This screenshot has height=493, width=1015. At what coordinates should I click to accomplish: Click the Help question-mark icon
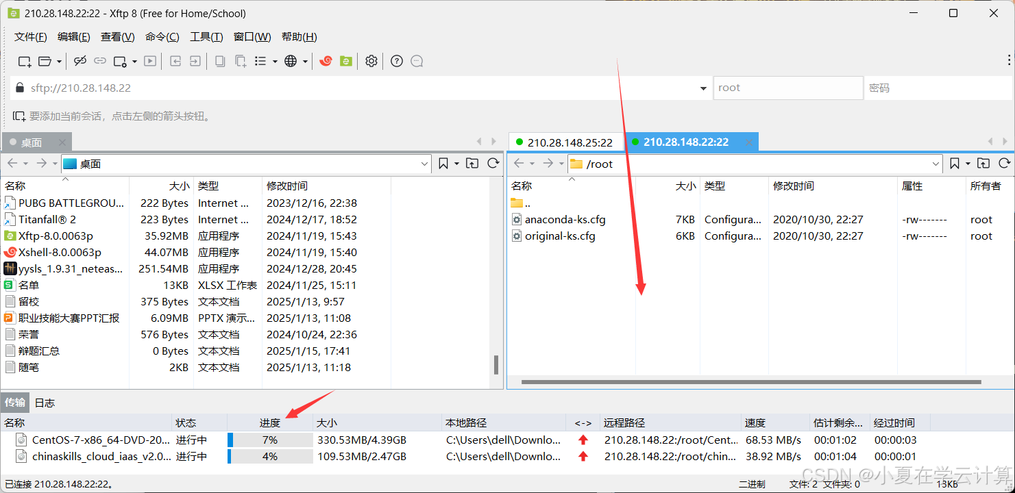[x=397, y=61]
